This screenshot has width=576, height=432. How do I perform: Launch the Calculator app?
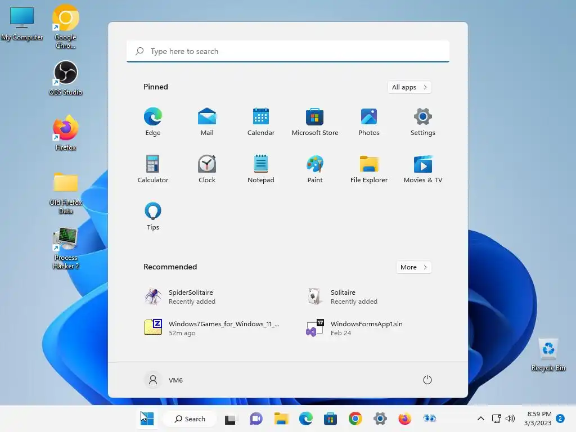153,169
